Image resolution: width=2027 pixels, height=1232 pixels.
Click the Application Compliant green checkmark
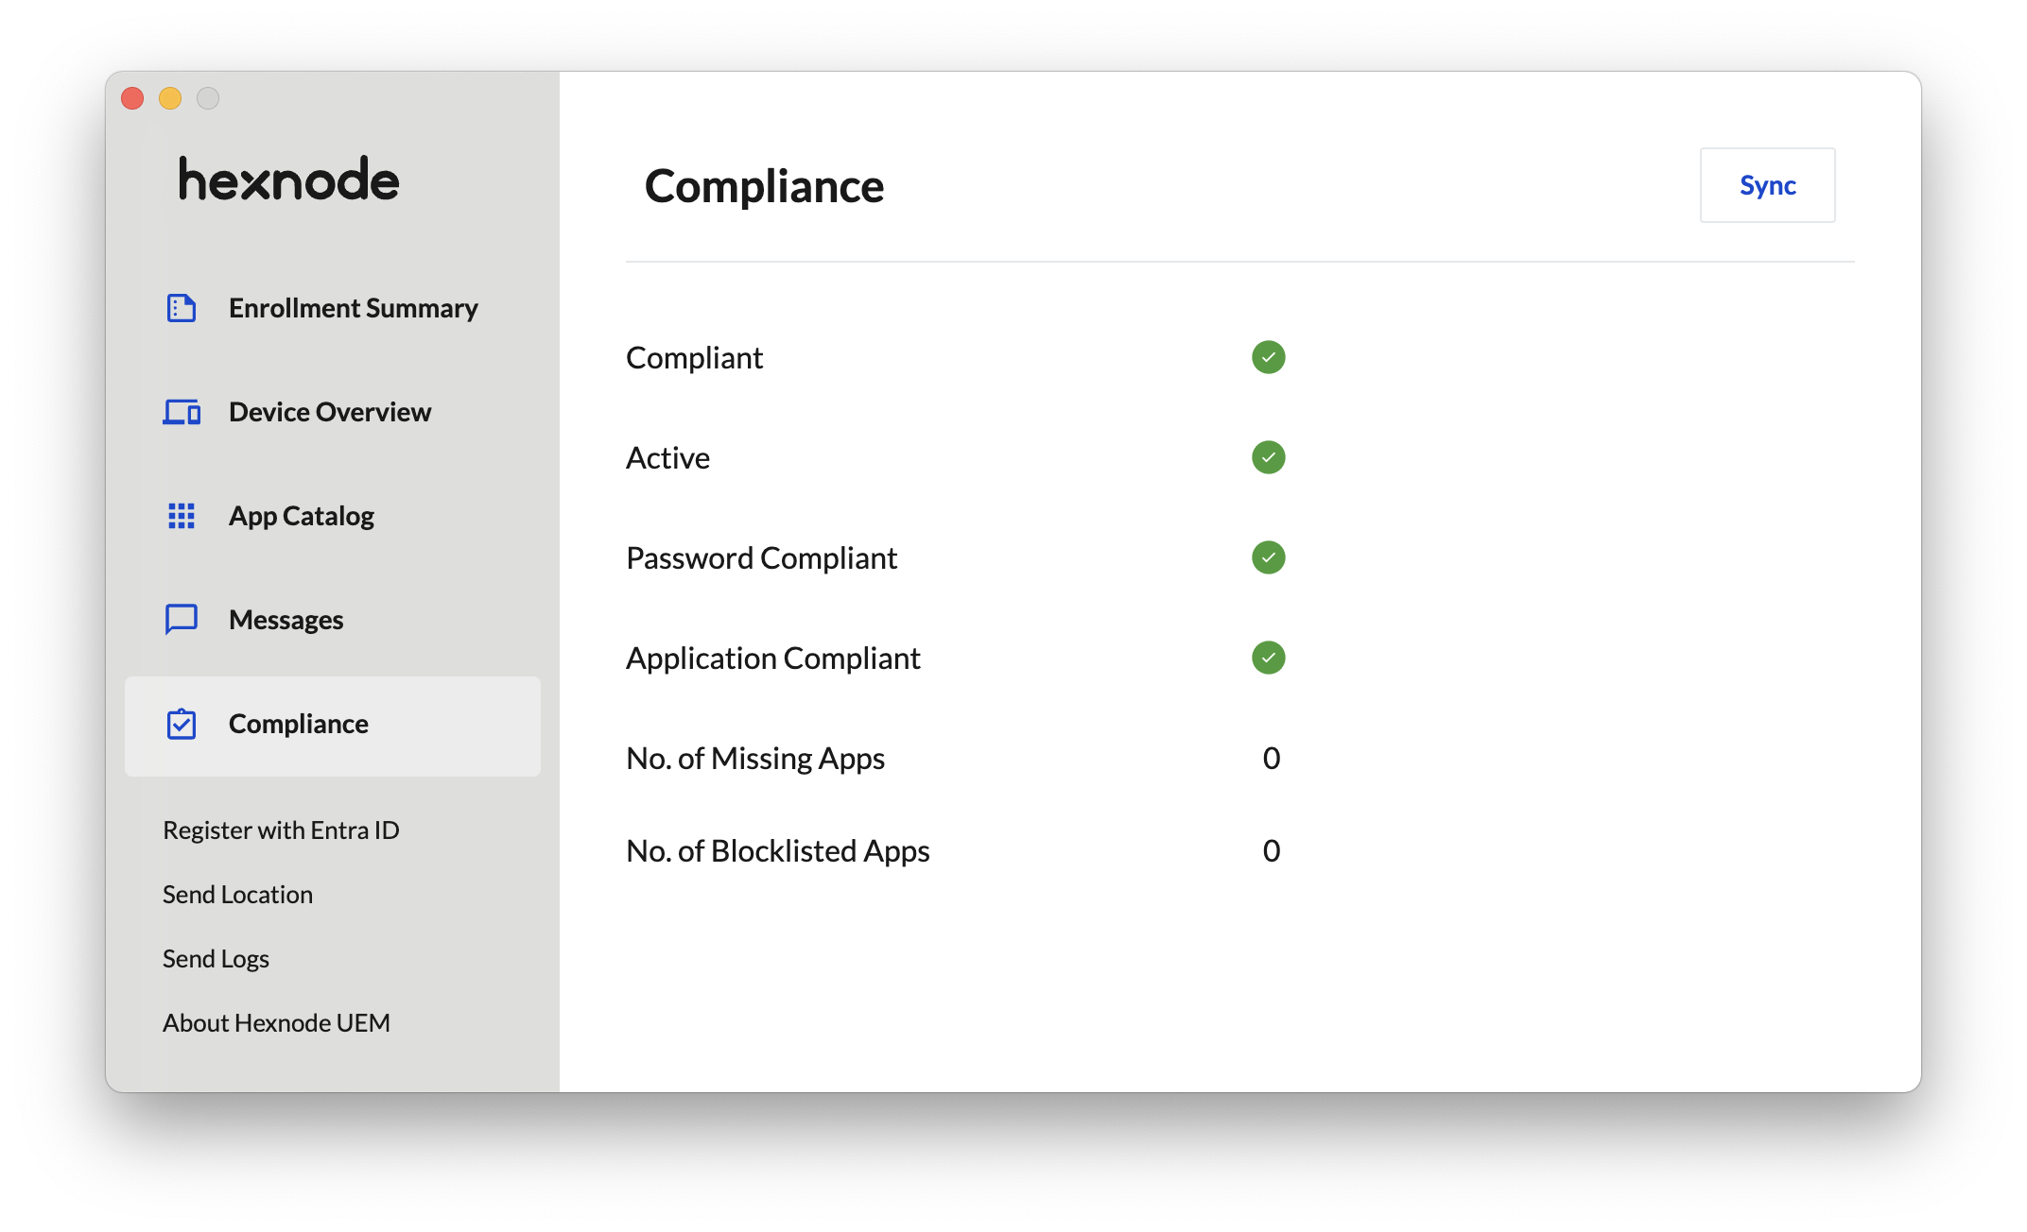[x=1268, y=658]
